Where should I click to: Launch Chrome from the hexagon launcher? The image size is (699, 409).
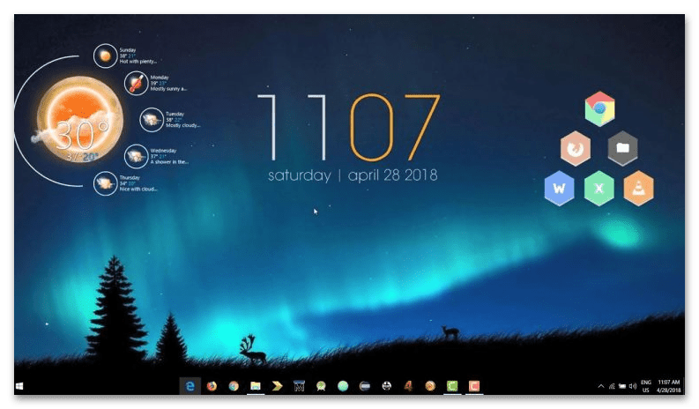pyautogui.click(x=599, y=108)
